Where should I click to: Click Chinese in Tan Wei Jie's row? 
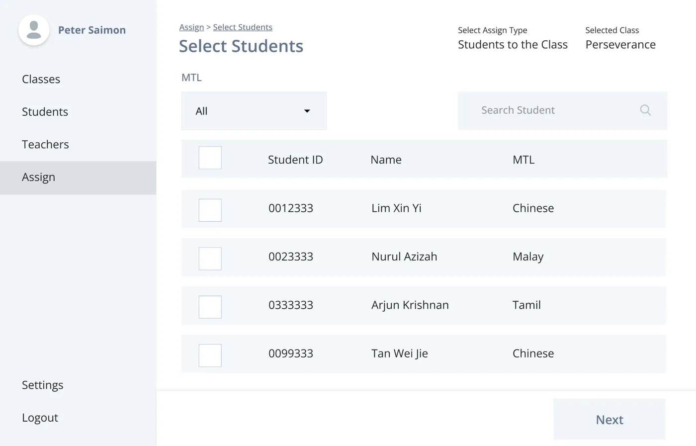(533, 354)
